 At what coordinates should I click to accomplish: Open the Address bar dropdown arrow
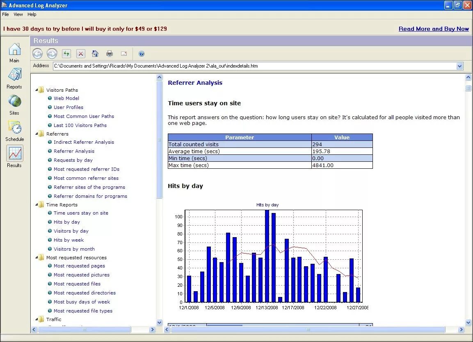click(x=459, y=66)
